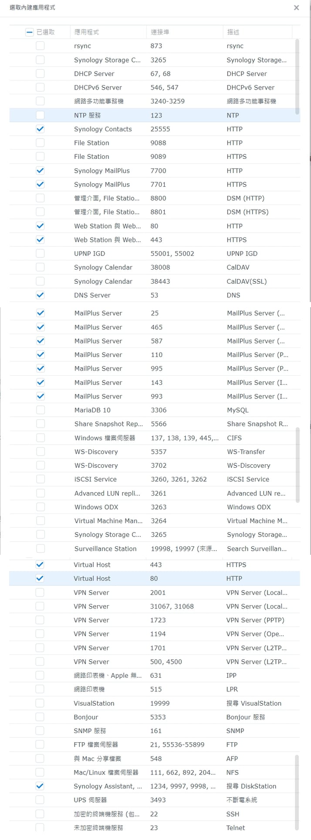The width and height of the screenshot is (311, 840).
Task: Sort by 已選取 column header
Action: [x=45, y=32]
